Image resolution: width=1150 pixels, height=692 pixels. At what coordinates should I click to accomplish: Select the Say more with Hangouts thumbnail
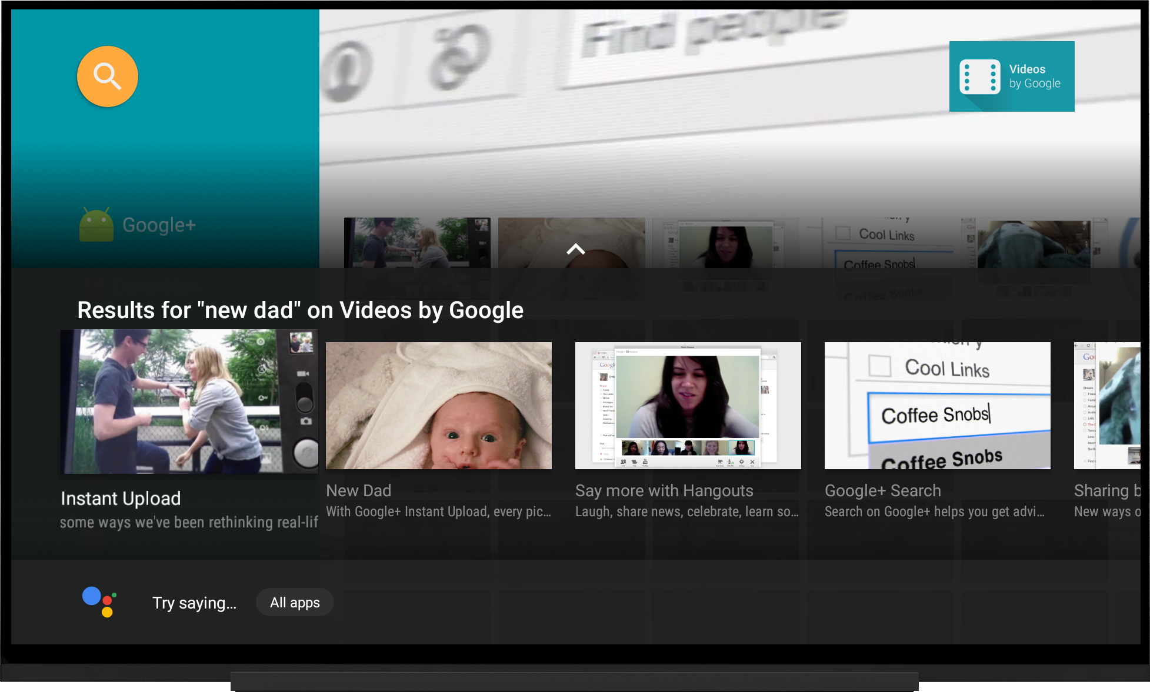pos(688,406)
